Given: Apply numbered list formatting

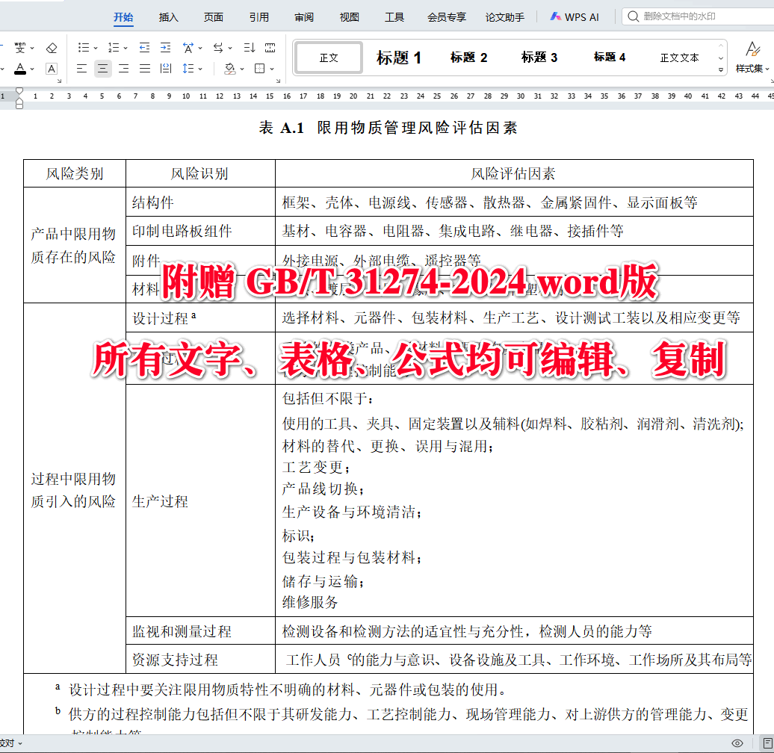Looking at the screenshot, I should coord(114,48).
